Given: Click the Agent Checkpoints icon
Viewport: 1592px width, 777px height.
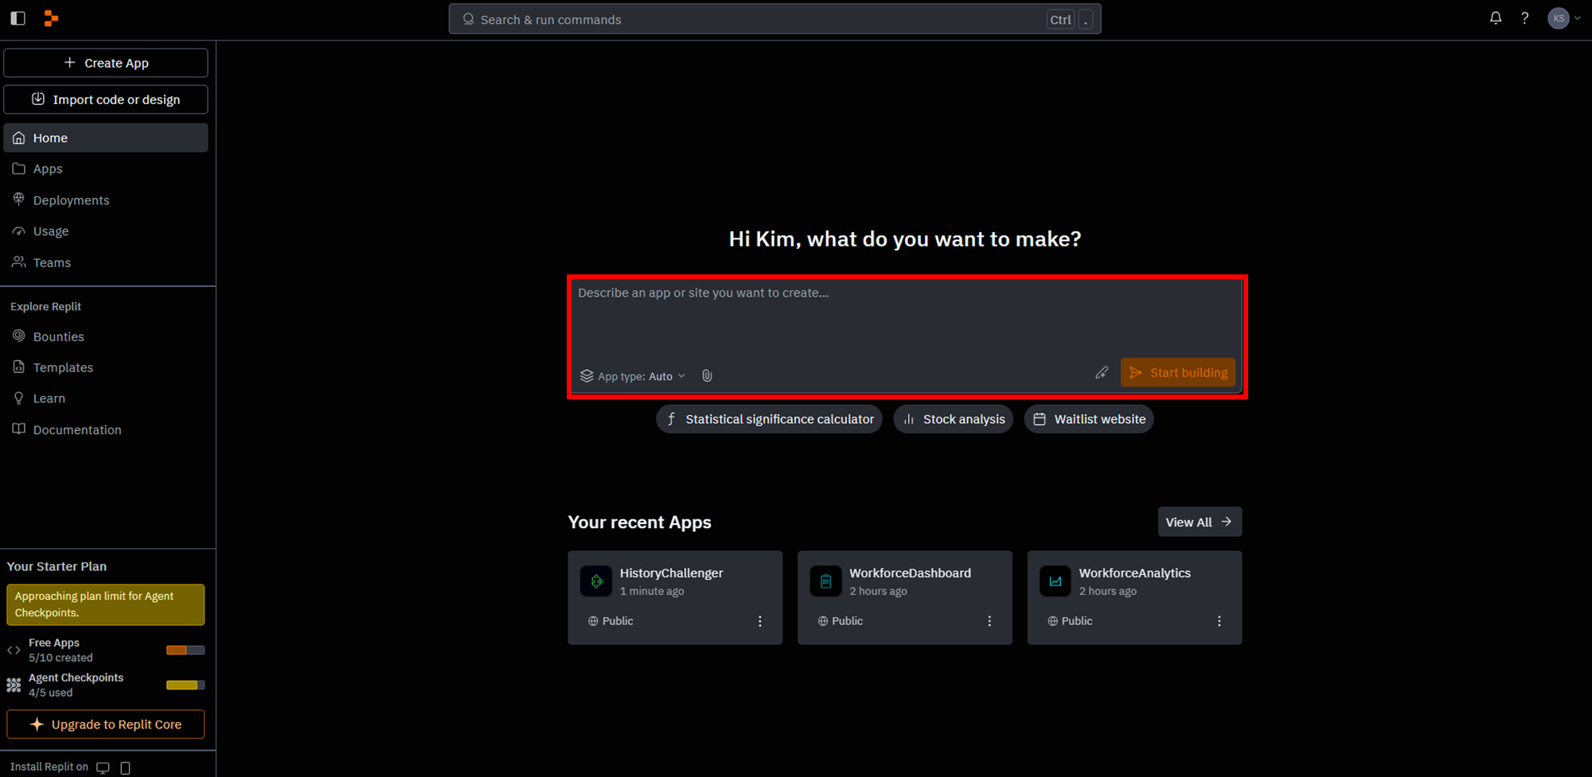Looking at the screenshot, I should click(x=14, y=685).
